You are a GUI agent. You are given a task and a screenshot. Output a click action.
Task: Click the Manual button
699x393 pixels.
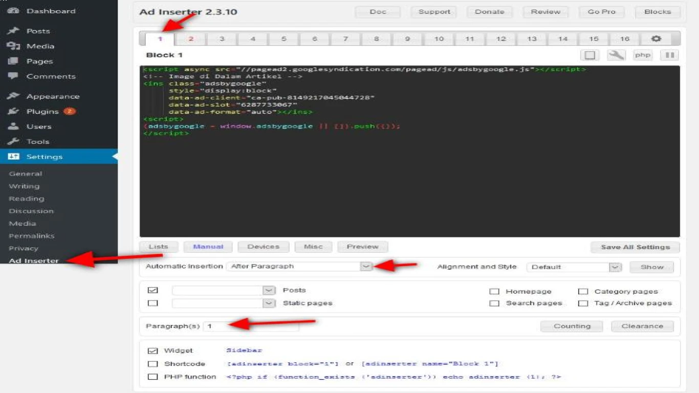click(x=208, y=247)
